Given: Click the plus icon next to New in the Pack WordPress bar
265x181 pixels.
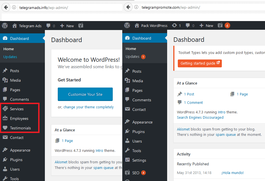Looking at the screenshot, I should point(201,26).
